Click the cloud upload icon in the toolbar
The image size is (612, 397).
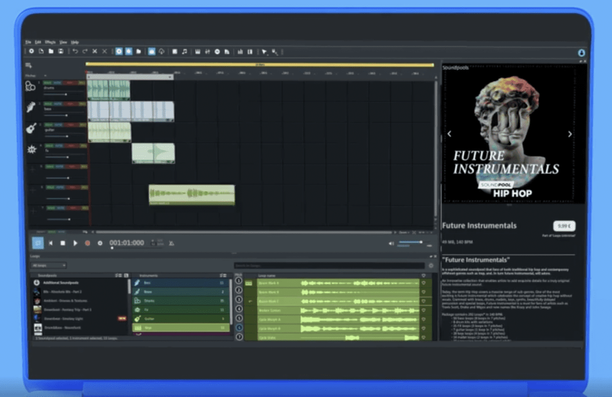coord(161,52)
